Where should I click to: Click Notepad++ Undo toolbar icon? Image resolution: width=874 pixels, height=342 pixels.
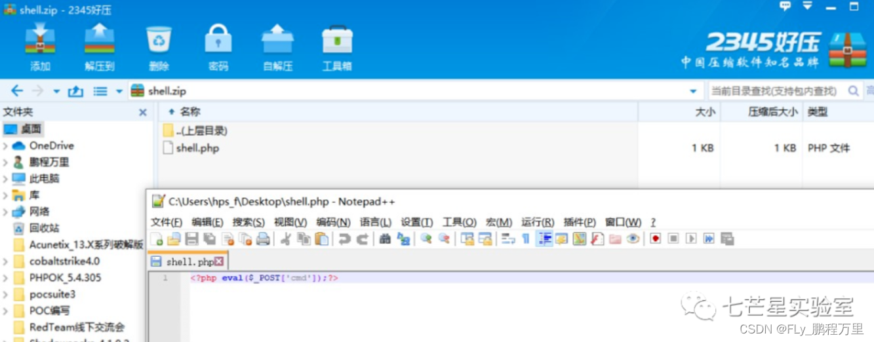(x=344, y=238)
